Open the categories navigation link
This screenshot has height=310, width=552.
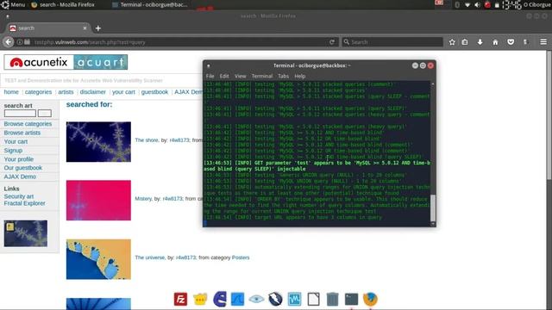coord(38,92)
